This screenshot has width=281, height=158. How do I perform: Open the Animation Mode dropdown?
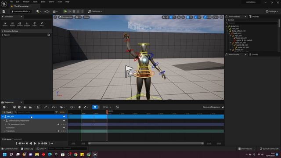[x=21, y=11]
